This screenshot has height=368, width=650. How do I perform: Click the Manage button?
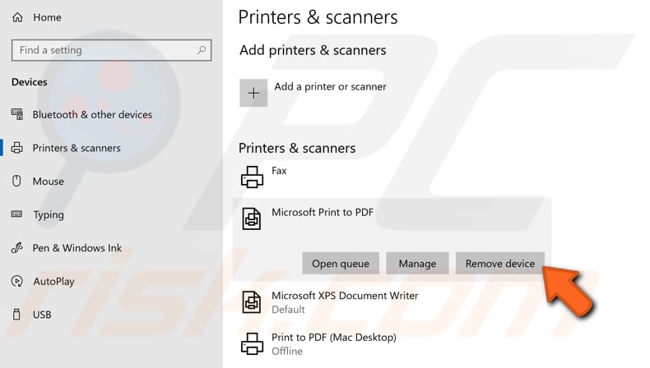(x=417, y=264)
